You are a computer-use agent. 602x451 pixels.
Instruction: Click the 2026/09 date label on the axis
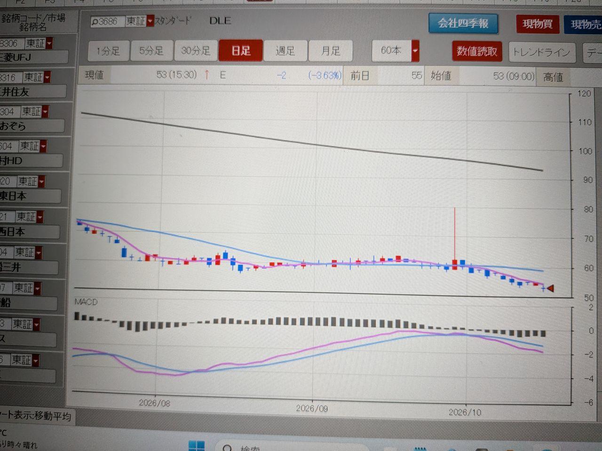coord(312,408)
